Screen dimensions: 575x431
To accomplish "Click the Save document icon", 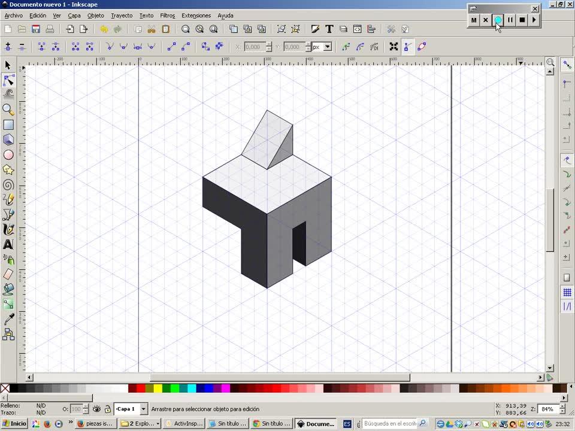I will (x=36, y=29).
